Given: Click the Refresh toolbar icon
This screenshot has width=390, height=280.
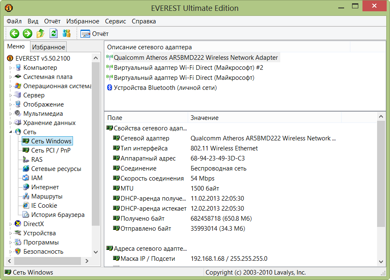Looking at the screenshot, I should coord(53,33).
